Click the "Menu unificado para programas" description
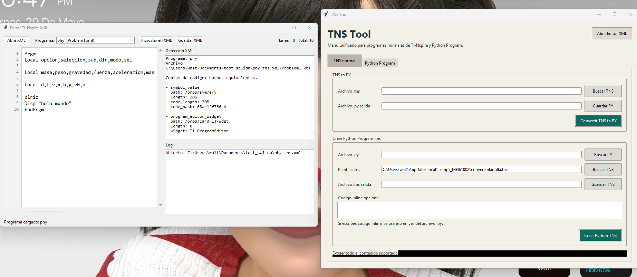The image size is (637, 277). (x=395, y=45)
